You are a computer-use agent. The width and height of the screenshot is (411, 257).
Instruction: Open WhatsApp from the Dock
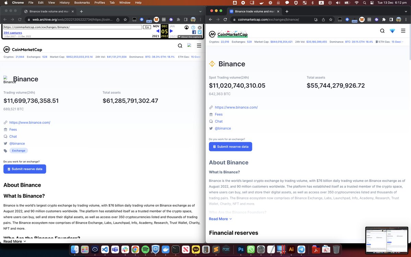[x=251, y=249]
